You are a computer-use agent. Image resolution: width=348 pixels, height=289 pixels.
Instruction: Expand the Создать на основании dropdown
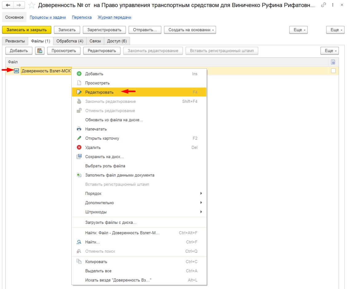[x=190, y=30]
